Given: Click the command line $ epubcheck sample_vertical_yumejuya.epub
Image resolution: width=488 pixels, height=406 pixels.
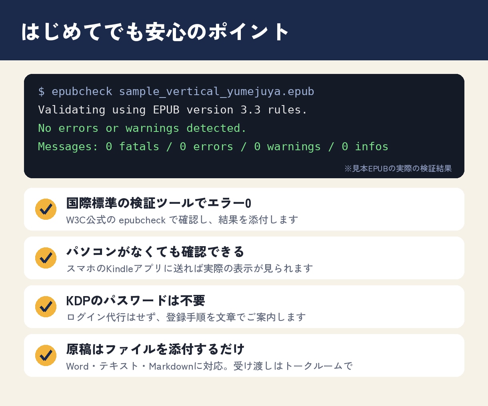Looking at the screenshot, I should (x=176, y=92).
